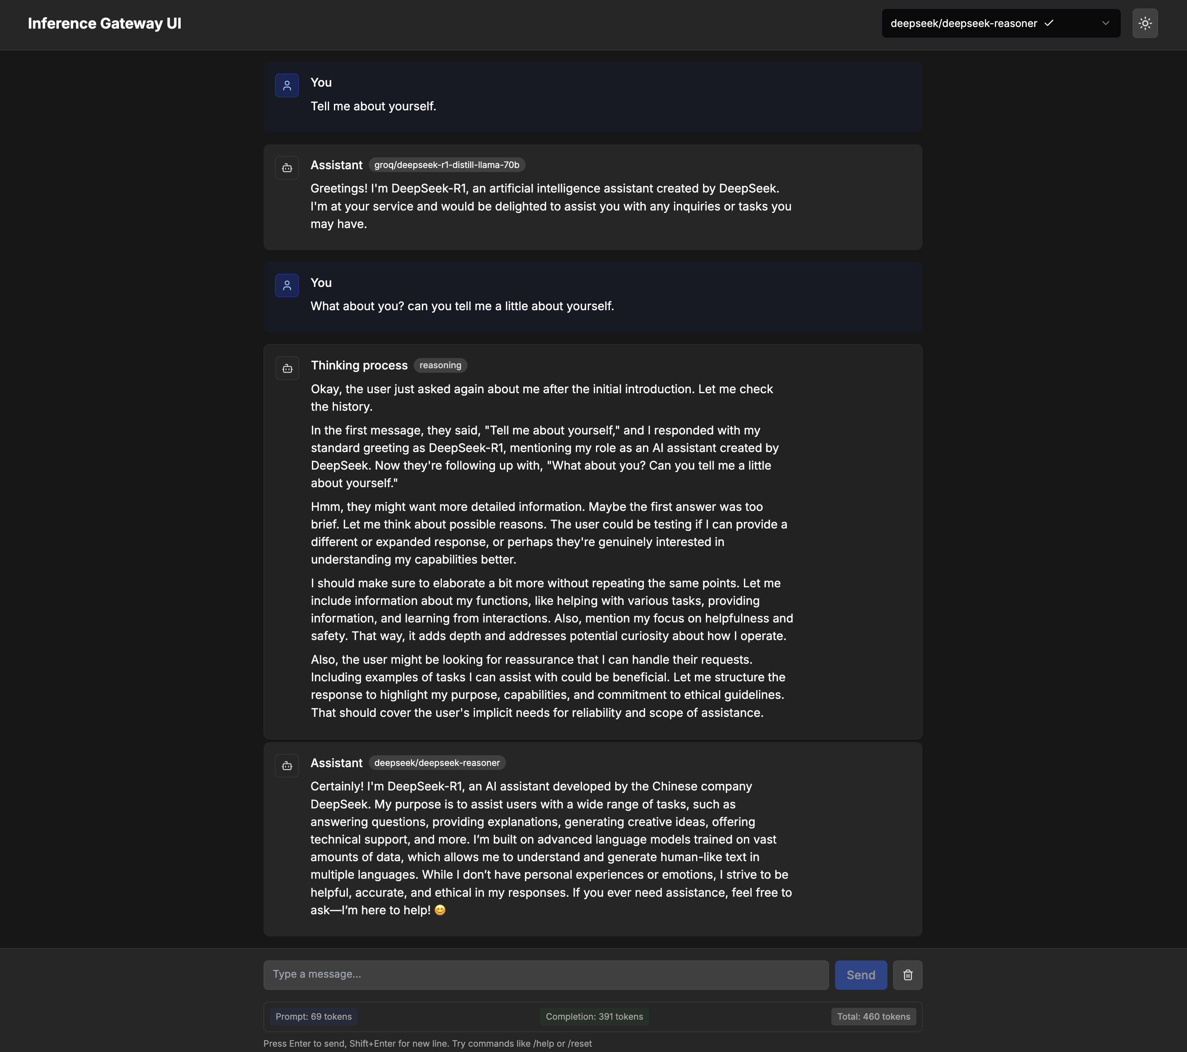Click robot icon next to Thinking process

point(287,368)
